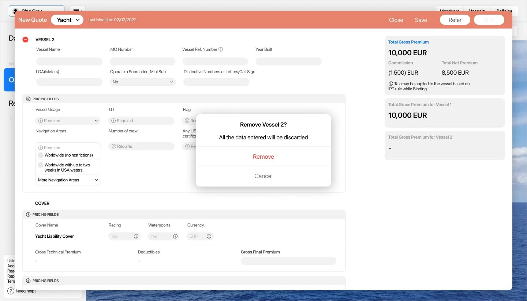This screenshot has height=301, width=527.
Task: Open the Vessel Usage dropdown
Action: (68, 121)
